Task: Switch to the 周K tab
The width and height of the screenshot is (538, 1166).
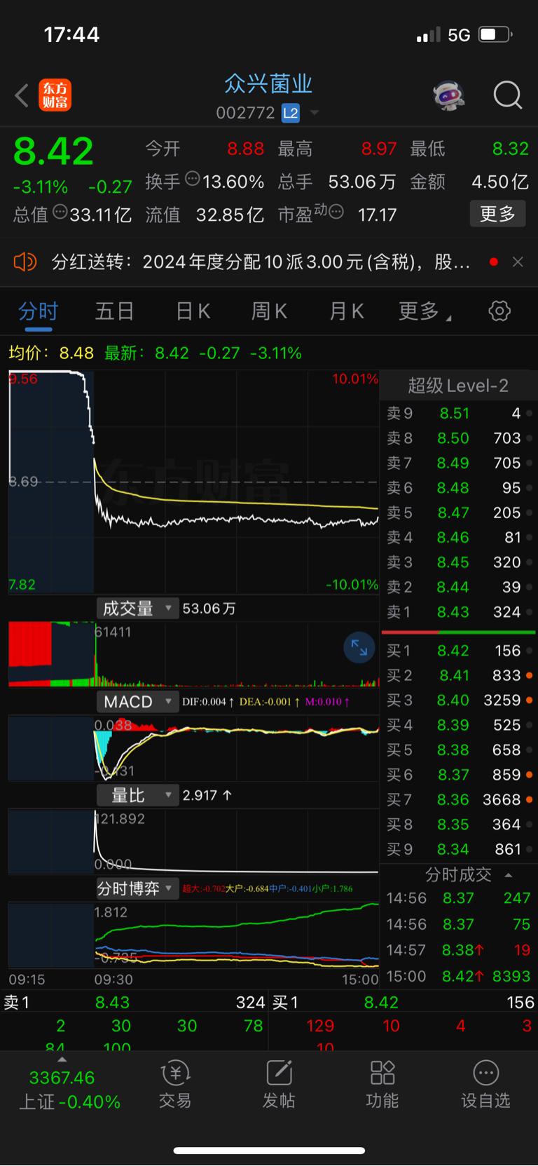Action: 269,311
